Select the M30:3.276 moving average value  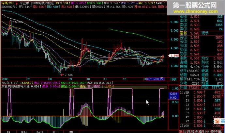[x=128, y=3]
